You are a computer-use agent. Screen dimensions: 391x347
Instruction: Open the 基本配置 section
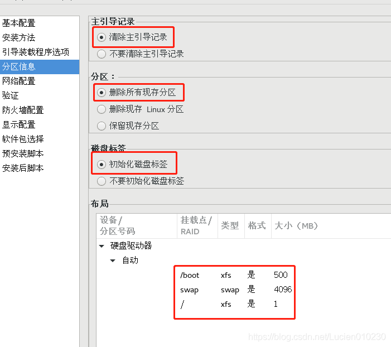pyautogui.click(x=40, y=23)
